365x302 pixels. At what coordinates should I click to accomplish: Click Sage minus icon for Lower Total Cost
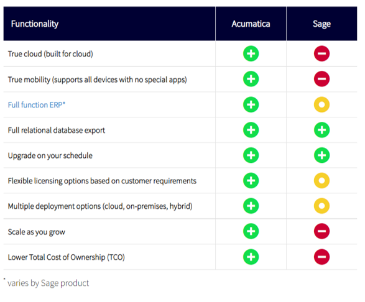[321, 257]
